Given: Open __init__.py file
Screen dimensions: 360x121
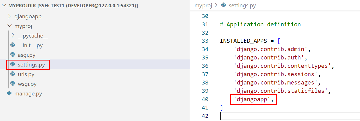Looking at the screenshot, I should coord(30,45).
